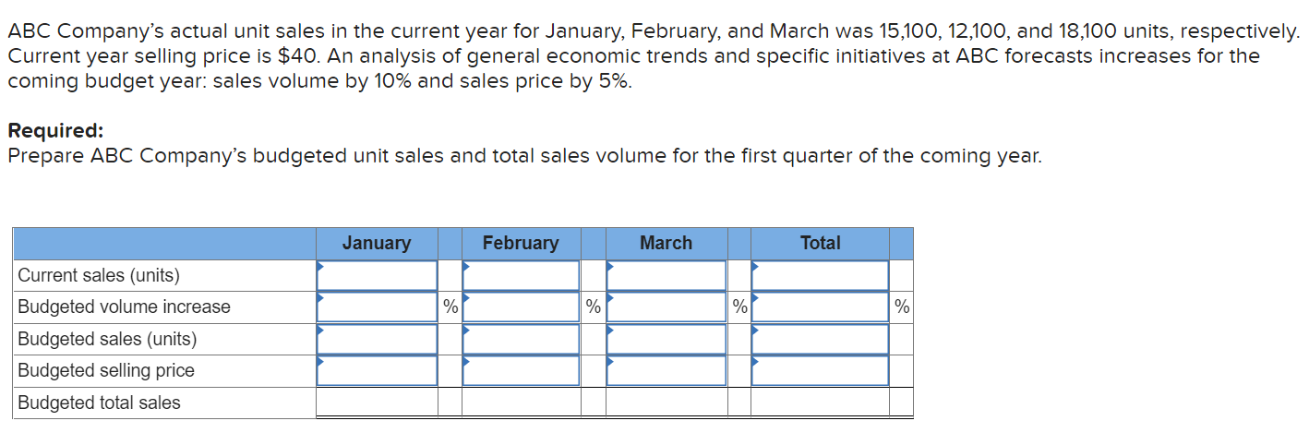Select Total Current sales units cell

(x=820, y=275)
